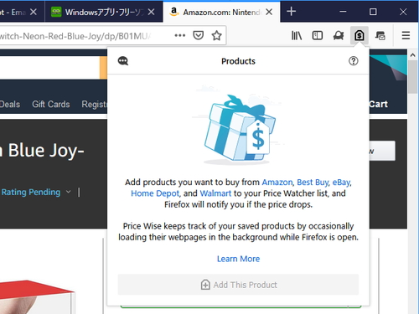Click the Amazon search field
419x314 pixels.
click(49, 68)
